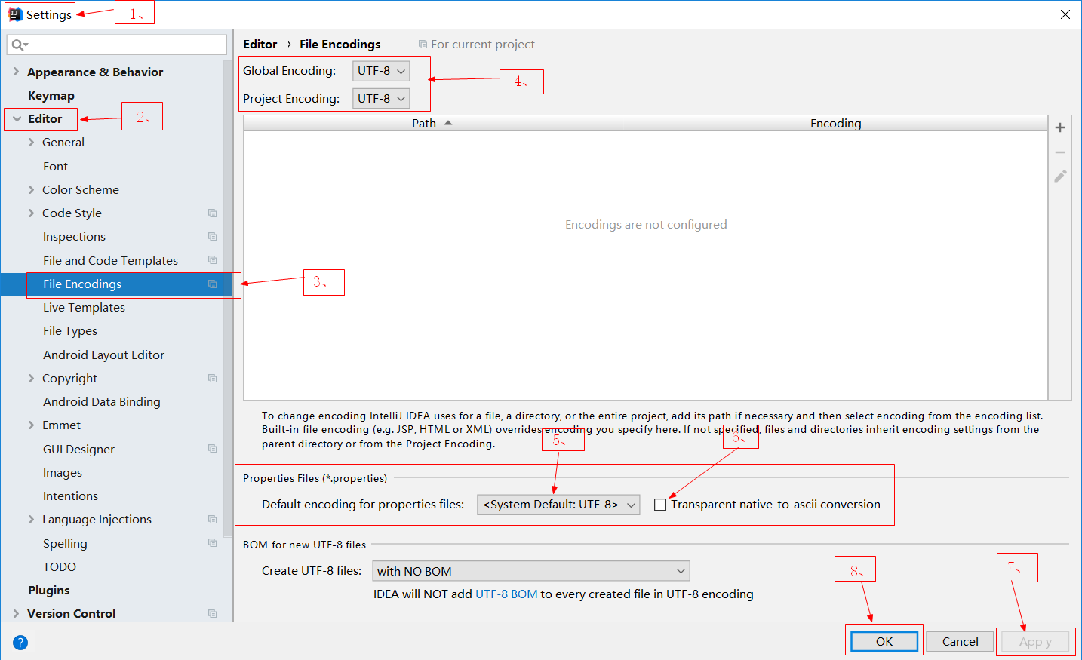Click project-level icon next to Code Style
1082x660 pixels.
coord(212,213)
